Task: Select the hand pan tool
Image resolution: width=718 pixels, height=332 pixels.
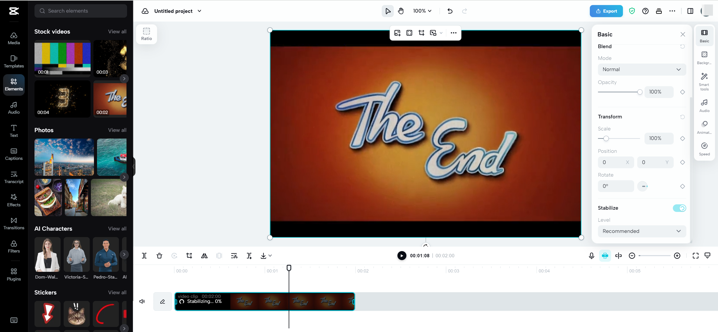Action: click(401, 11)
